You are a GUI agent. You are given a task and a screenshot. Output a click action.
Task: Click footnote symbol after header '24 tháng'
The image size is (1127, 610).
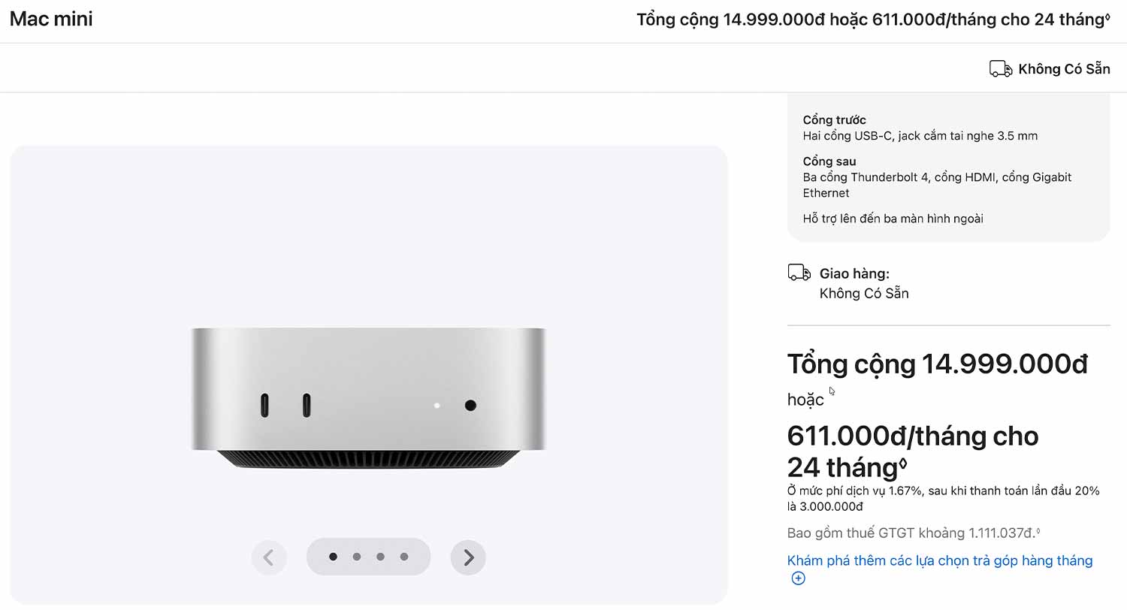(1107, 16)
